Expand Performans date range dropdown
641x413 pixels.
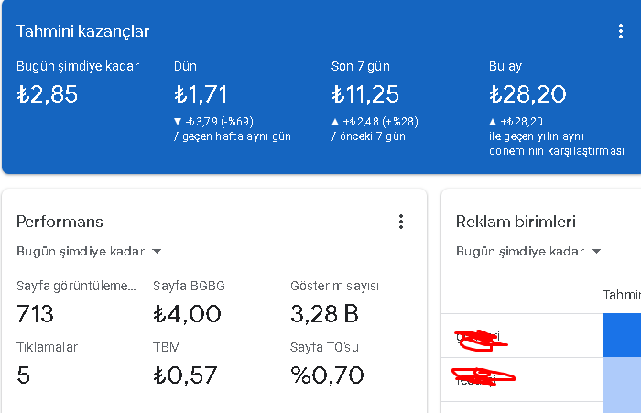[x=89, y=251]
